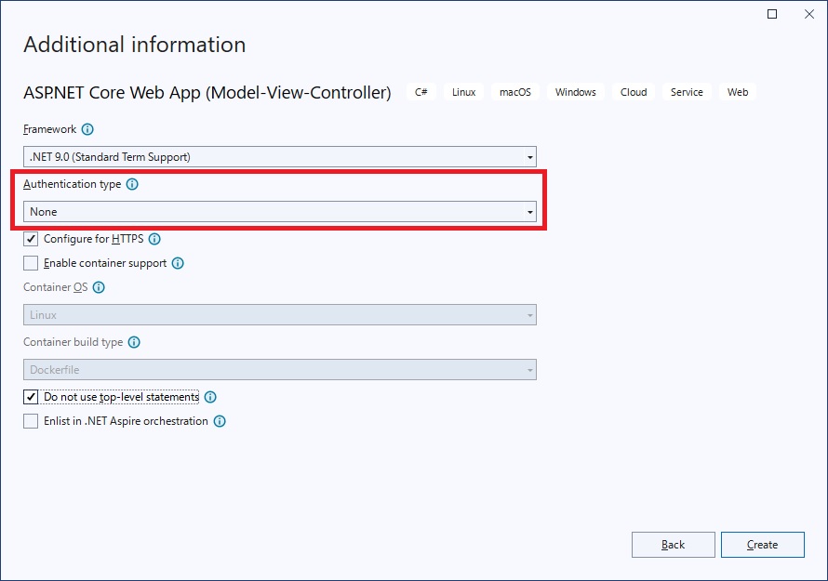Click the Framework info icon
828x581 pixels.
click(87, 129)
